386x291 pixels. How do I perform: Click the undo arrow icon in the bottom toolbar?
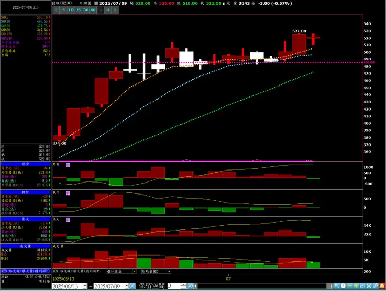[x=363, y=286]
